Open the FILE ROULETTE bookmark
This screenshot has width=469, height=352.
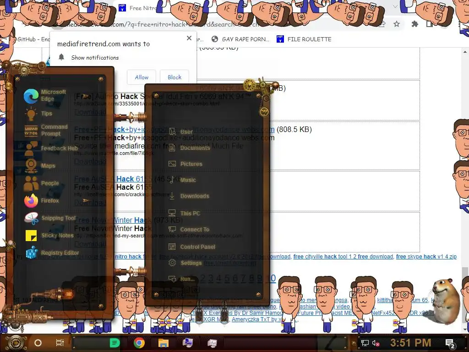[x=304, y=39]
